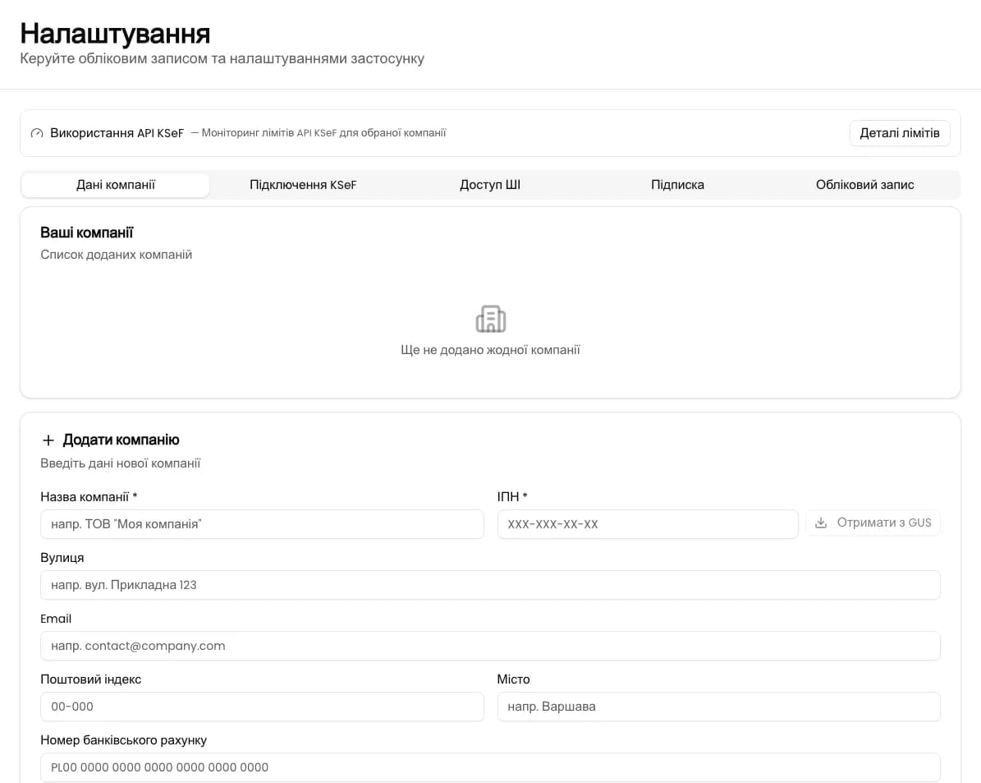
Task: Click Використання API KSeF label
Action: point(117,133)
